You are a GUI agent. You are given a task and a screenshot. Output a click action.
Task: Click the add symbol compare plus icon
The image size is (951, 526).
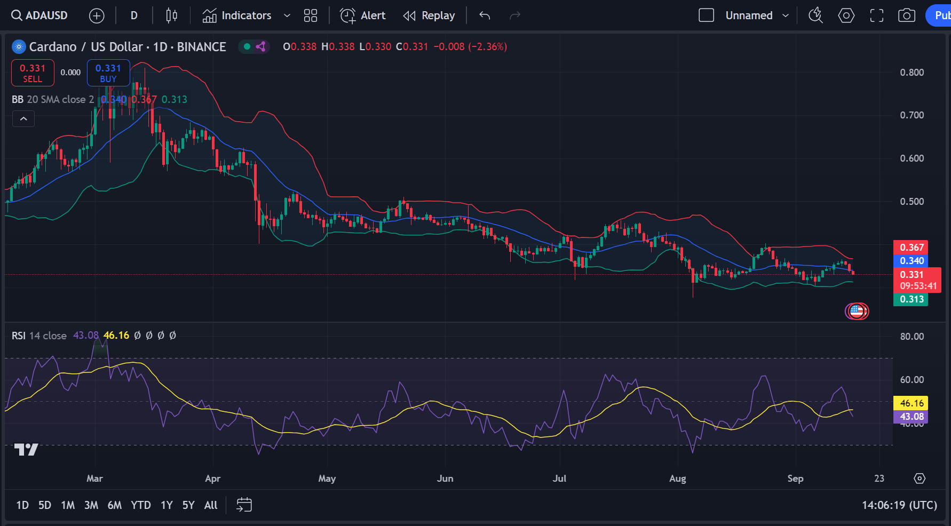pyautogui.click(x=97, y=16)
